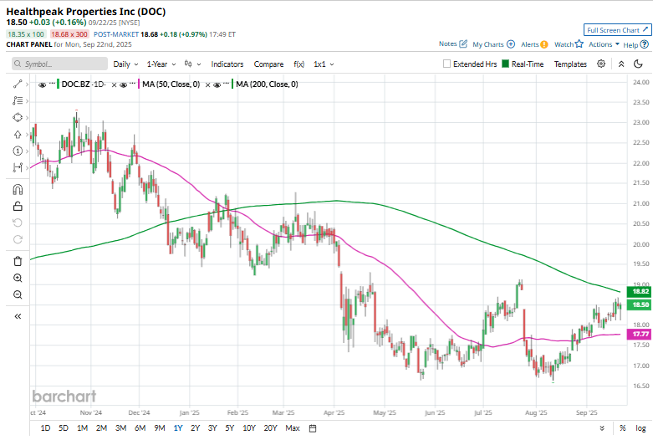Zoom out with the minus magnifier
This screenshot has height=440, width=653.
[18, 294]
